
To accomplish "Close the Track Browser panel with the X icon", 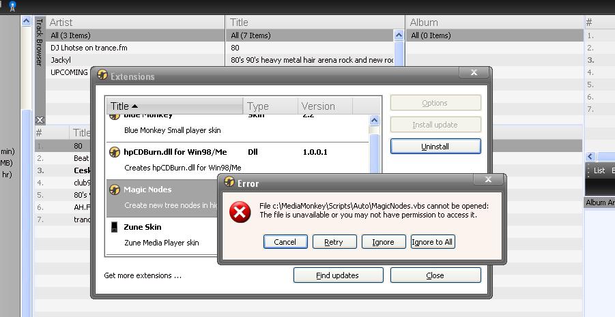I will (x=40, y=120).
